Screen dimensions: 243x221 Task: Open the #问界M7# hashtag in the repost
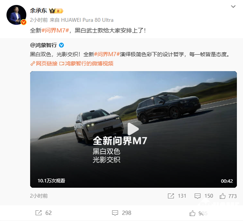(107, 54)
